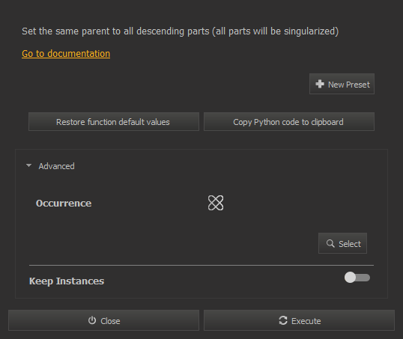Click the Keep Instances label
The height and width of the screenshot is (339, 403).
67,281
